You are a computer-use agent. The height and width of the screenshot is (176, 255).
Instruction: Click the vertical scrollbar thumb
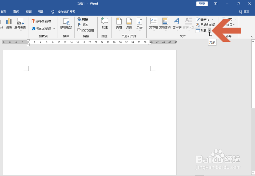point(253,76)
